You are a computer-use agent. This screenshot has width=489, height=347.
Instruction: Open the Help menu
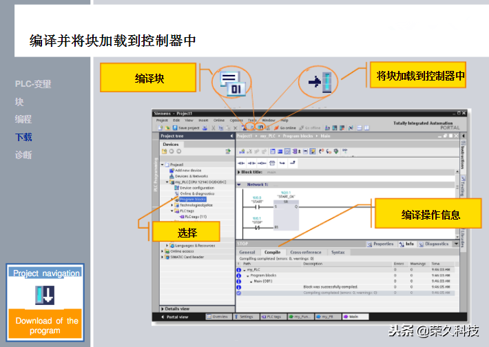click(x=284, y=120)
